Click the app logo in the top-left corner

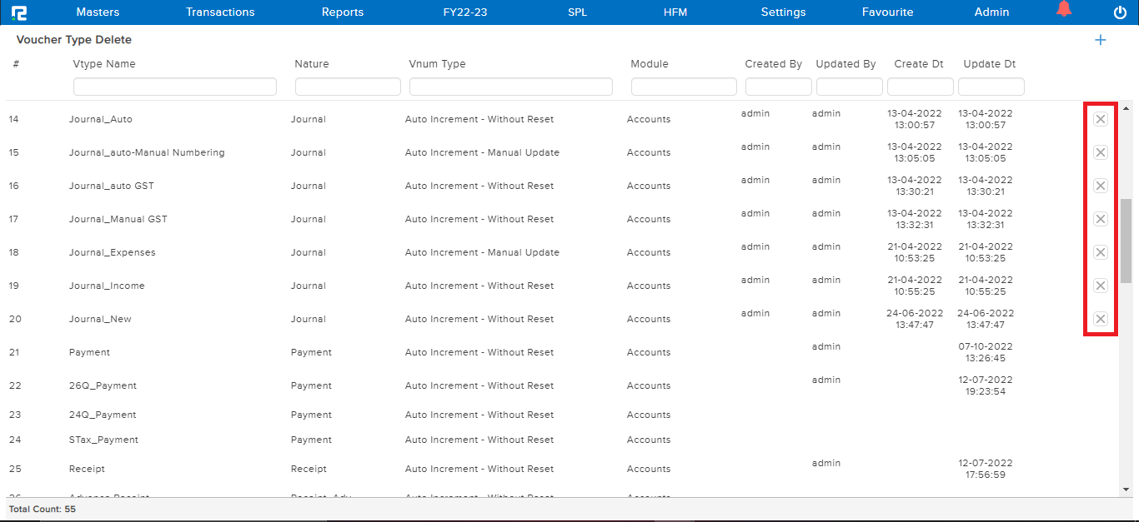19,12
